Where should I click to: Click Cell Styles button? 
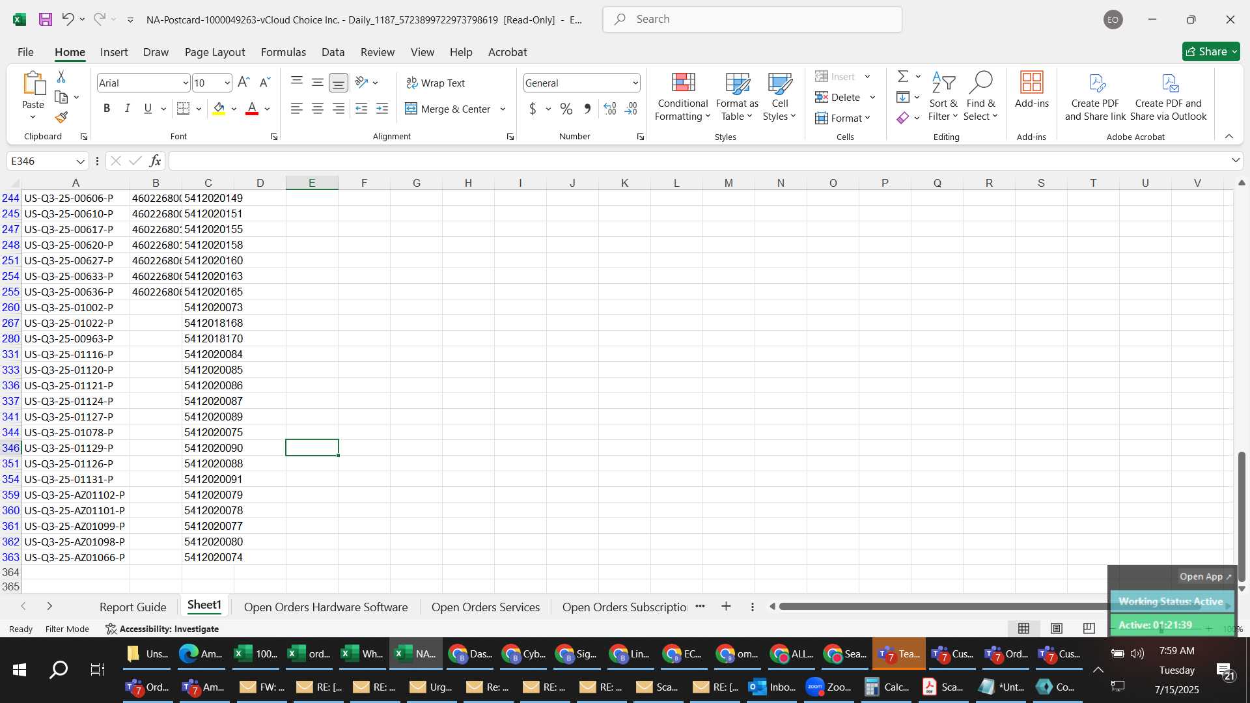(x=779, y=96)
